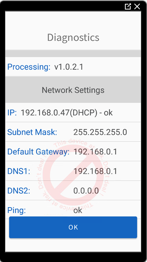Select the DNS2 label

[x=19, y=191]
